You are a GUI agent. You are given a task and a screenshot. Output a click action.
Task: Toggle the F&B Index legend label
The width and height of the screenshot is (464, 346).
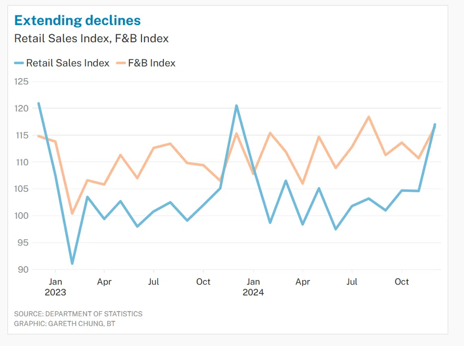tap(151, 63)
